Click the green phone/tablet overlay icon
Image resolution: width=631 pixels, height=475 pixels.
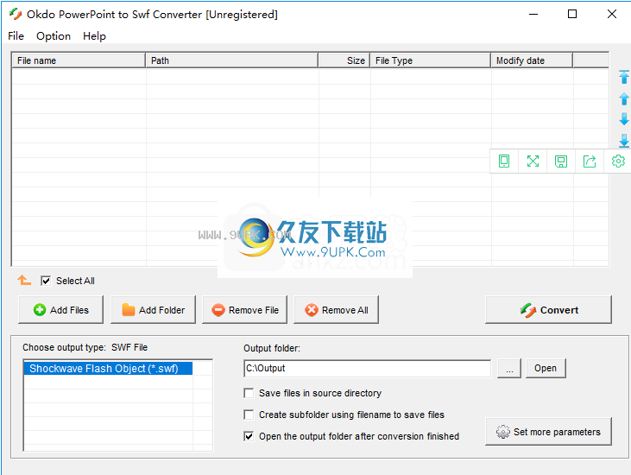coord(504,161)
